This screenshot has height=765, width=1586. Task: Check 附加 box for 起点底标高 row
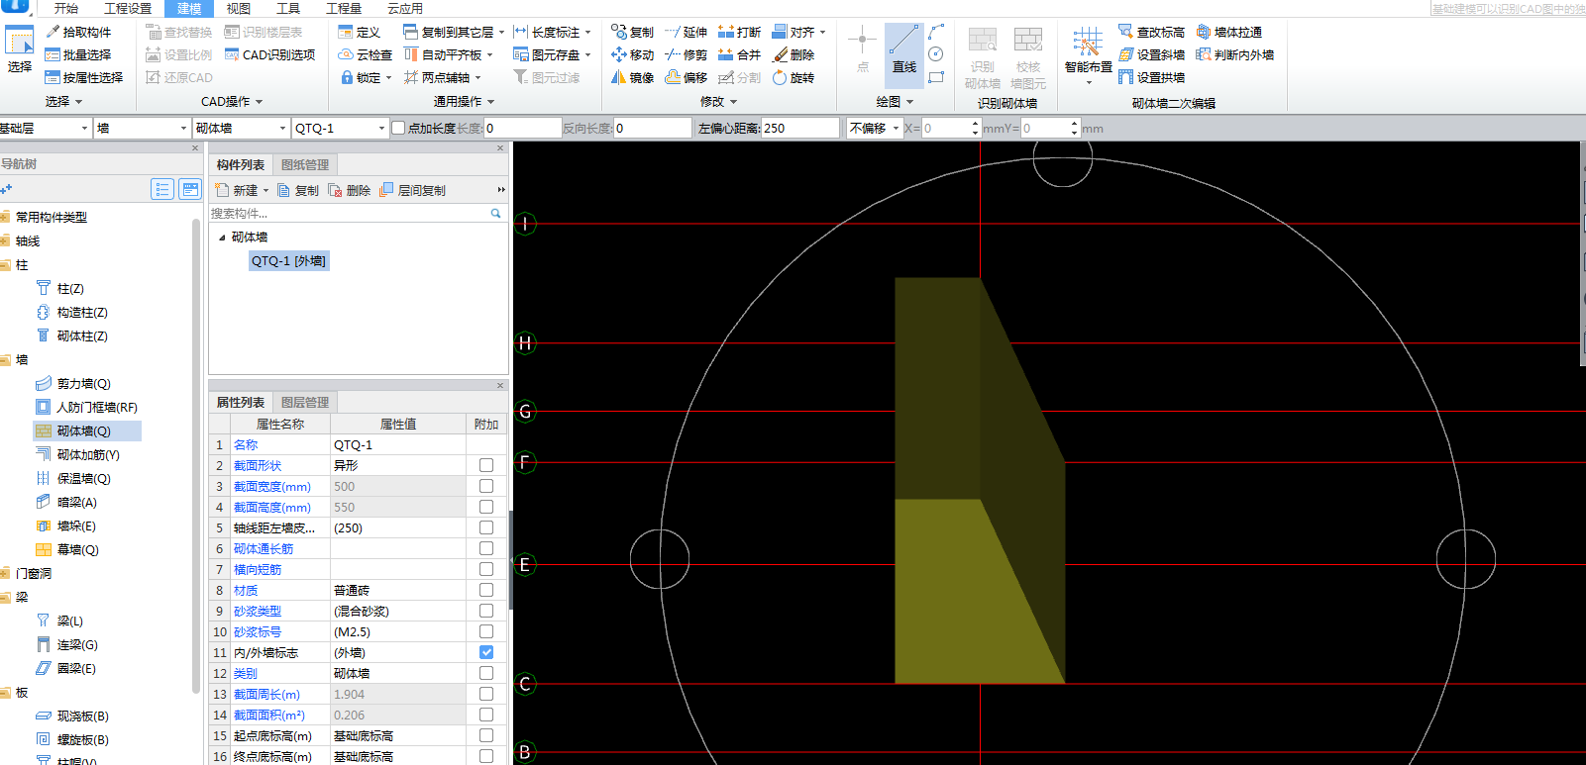coord(486,735)
